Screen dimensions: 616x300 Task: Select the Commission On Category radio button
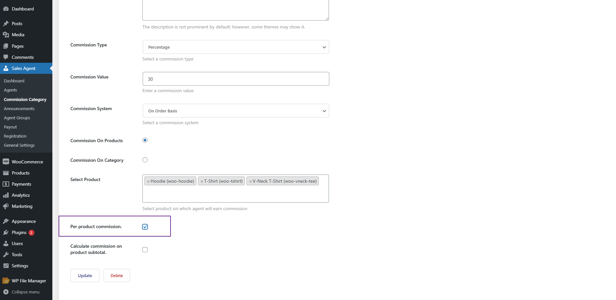(x=145, y=160)
